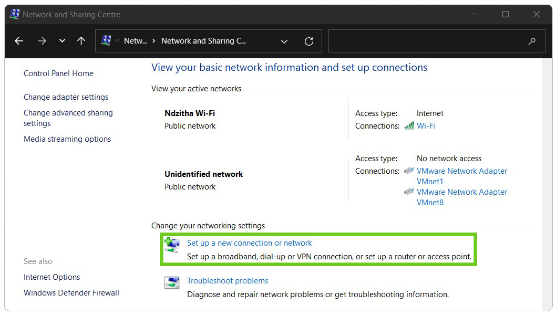Click the Troubleshoot problems icon

[172, 282]
